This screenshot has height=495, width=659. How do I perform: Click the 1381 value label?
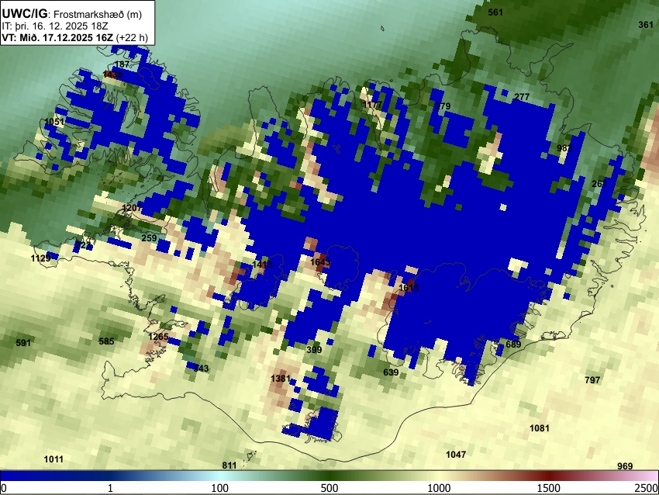281,379
